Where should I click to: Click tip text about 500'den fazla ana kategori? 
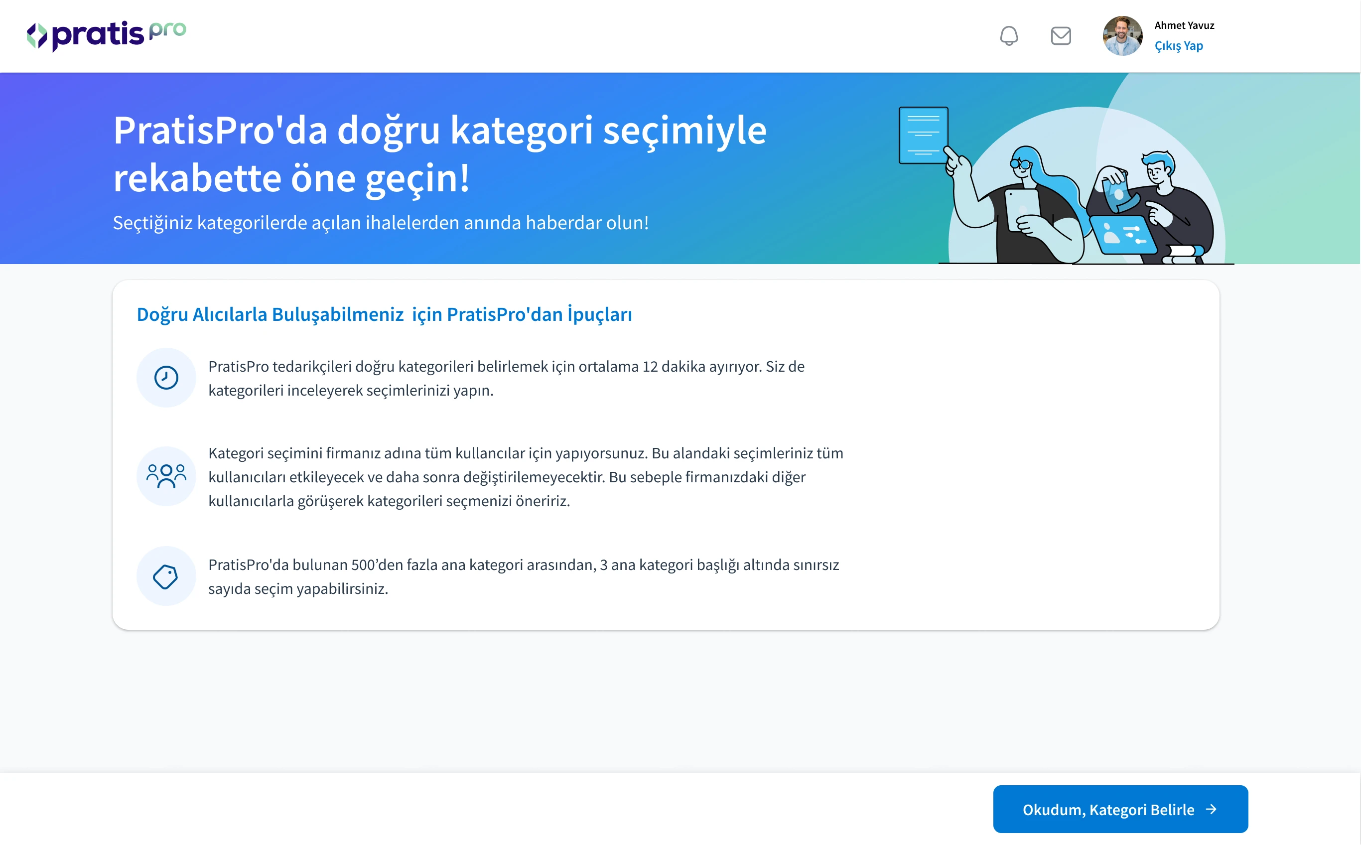click(524, 576)
